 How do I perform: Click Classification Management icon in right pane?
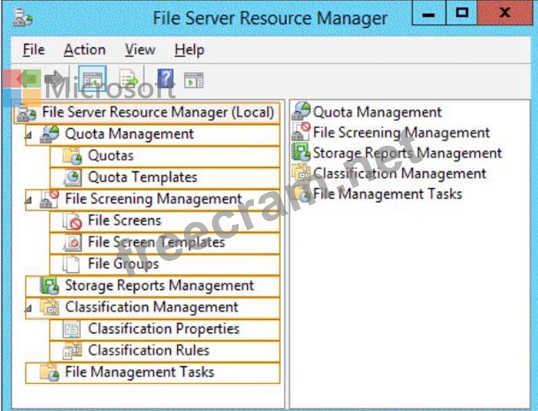301,173
